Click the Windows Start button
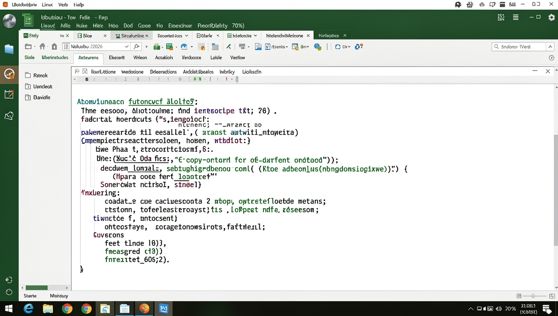Screen dimensions: 558x316 [9, 308]
